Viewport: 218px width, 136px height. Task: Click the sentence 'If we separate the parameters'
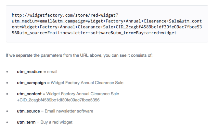(79, 55)
